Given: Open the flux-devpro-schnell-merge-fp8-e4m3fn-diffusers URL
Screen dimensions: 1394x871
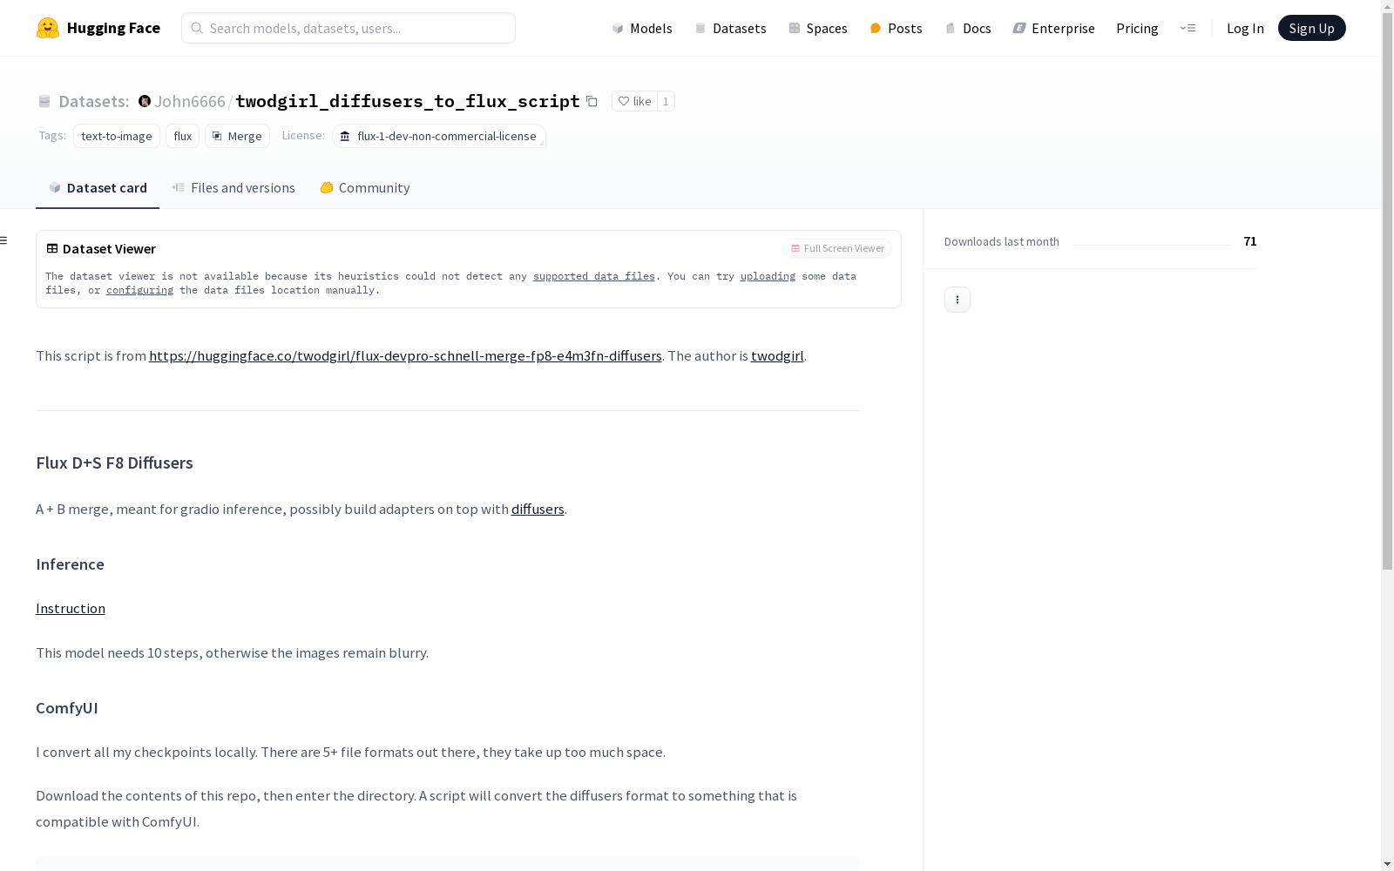Looking at the screenshot, I should (405, 355).
